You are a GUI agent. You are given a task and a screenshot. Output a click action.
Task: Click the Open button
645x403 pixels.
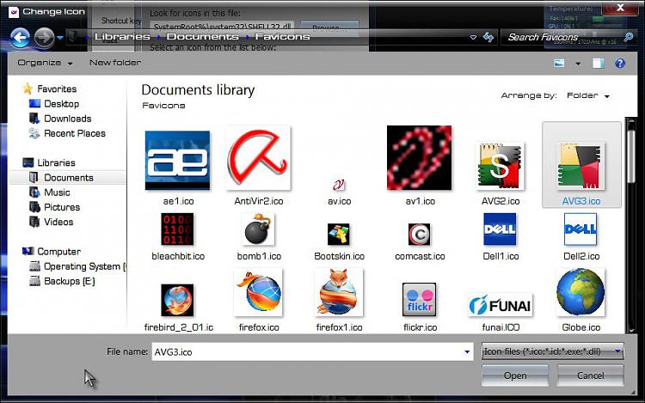515,376
